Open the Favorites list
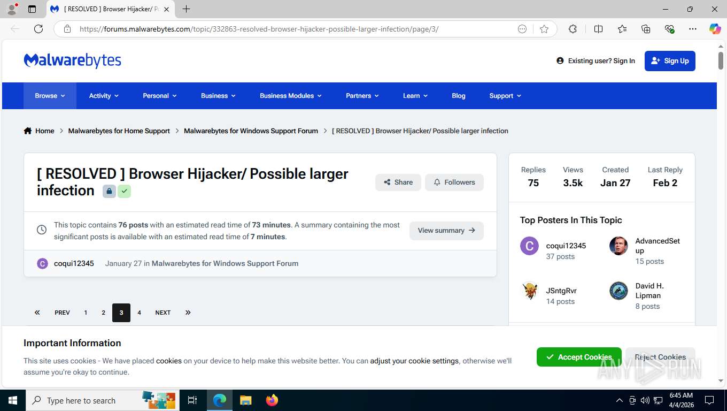Viewport: 727px width, 411px height. click(x=622, y=29)
